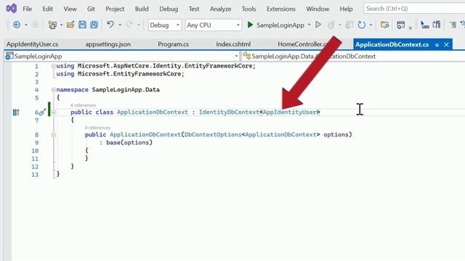465x261 pixels.
Task: Open the Project menu
Action: (115, 9)
